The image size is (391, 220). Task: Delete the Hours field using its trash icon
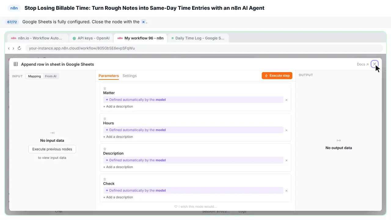tap(105, 119)
